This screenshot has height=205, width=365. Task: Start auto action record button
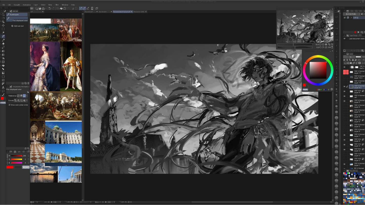tap(355, 32)
